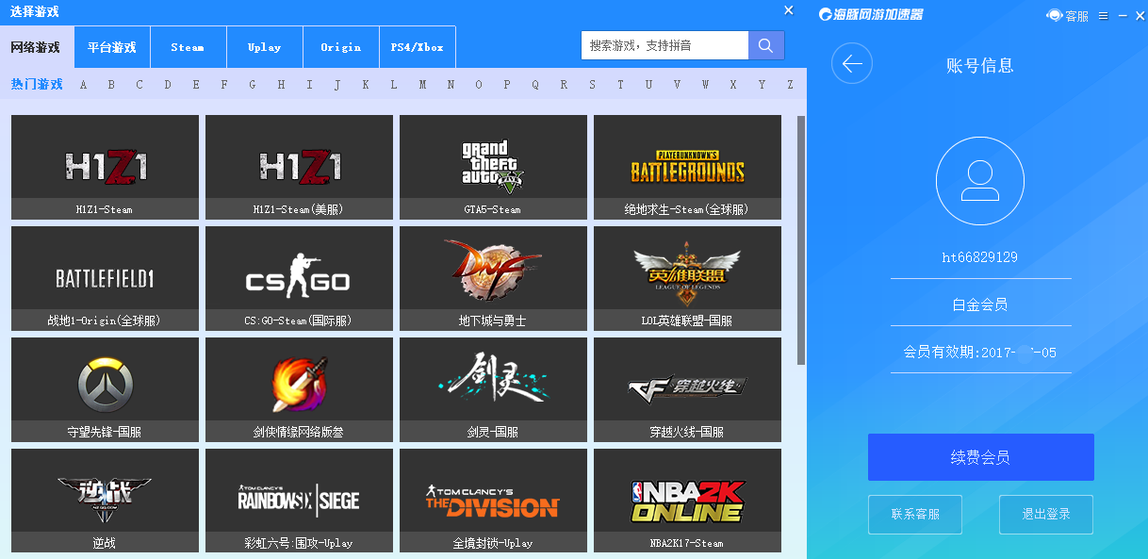This screenshot has height=559, width=1148.
Task: Click the magnifier search button
Action: [766, 45]
